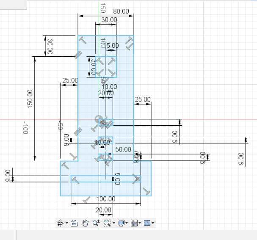
Task: Open Grid and Snaps settings icon
Action: coord(134,223)
